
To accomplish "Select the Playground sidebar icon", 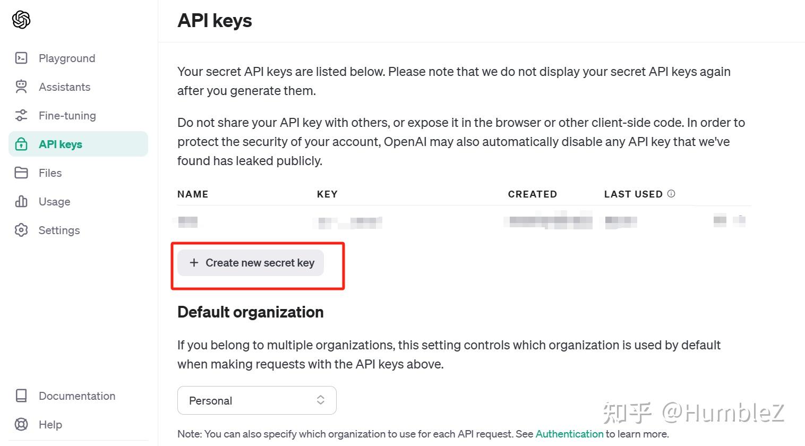I will pyautogui.click(x=21, y=58).
